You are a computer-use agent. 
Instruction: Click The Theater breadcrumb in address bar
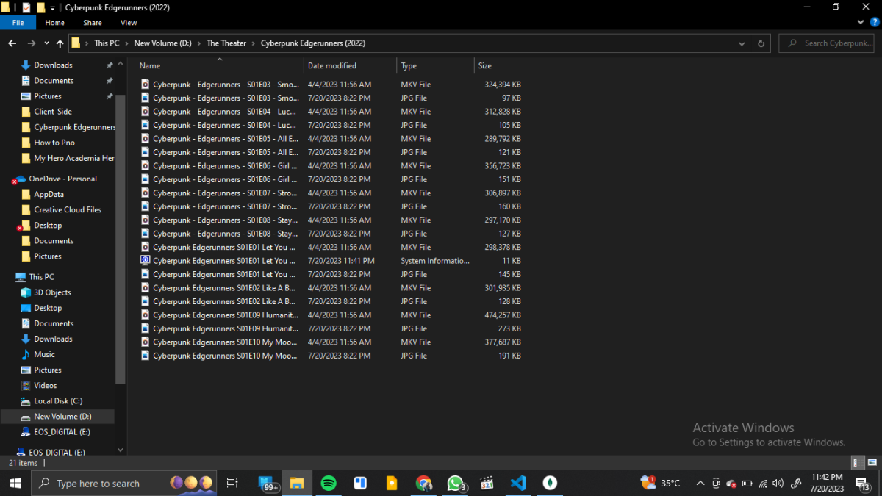click(226, 43)
